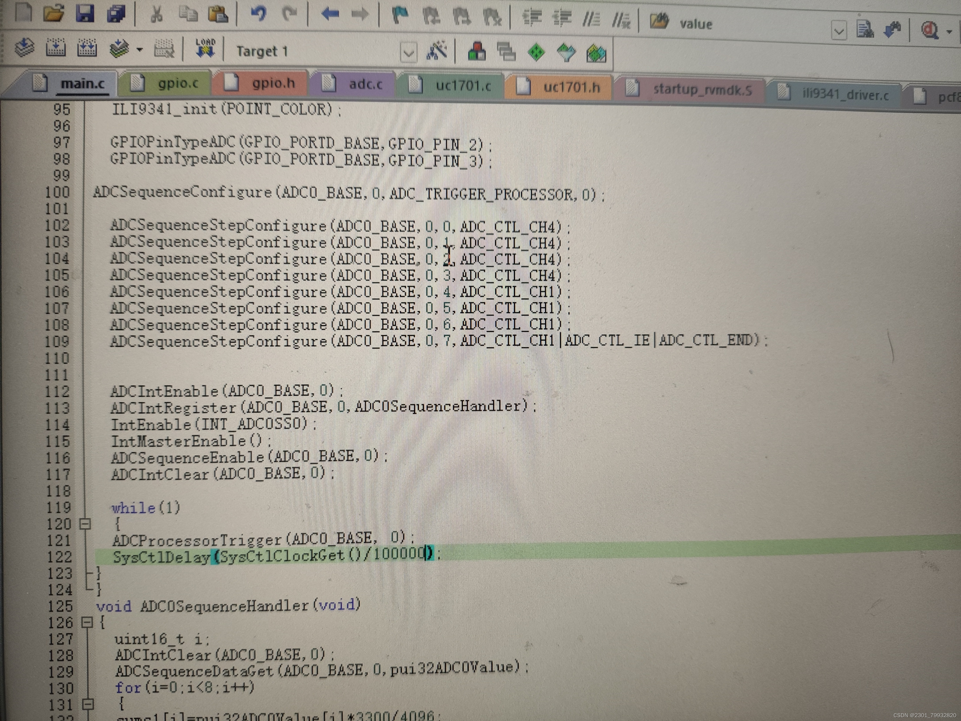Collapse ADC0SequenceHandler body at line 126
This screenshot has width=961, height=721.
[x=87, y=622]
